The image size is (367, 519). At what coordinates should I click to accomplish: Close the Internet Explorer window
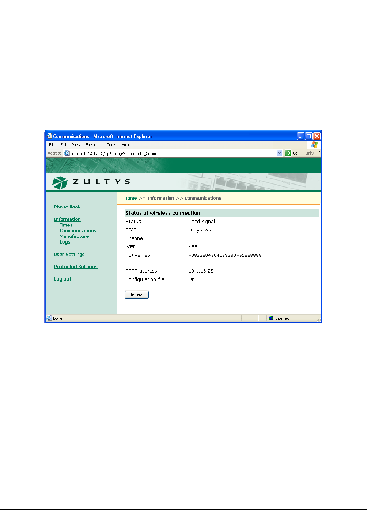(317, 136)
